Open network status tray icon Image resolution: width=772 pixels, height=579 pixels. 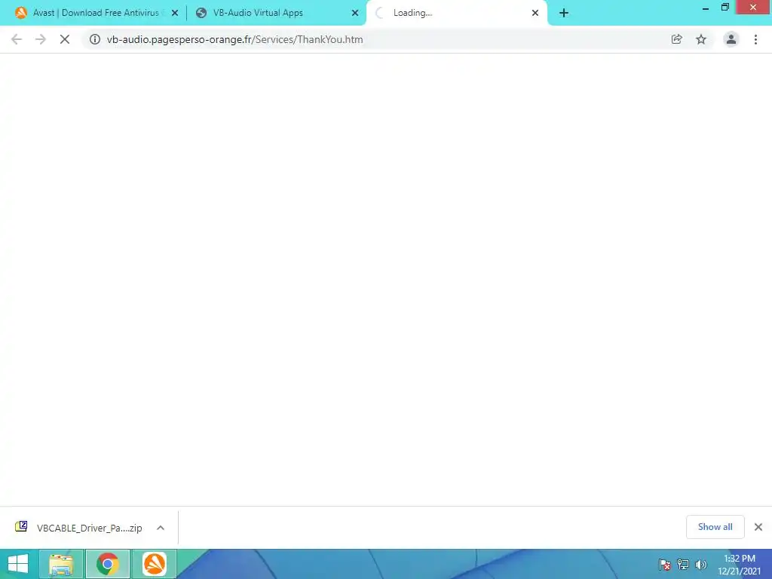tap(683, 565)
